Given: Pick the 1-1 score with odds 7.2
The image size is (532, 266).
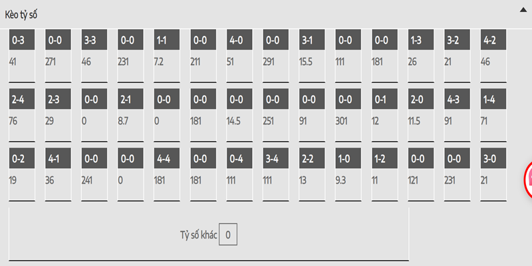Looking at the screenshot, I should [x=167, y=56].
